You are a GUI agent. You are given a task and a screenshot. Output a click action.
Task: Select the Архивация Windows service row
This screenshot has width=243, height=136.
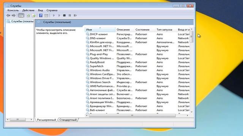pyautogui.click(x=137, y=102)
